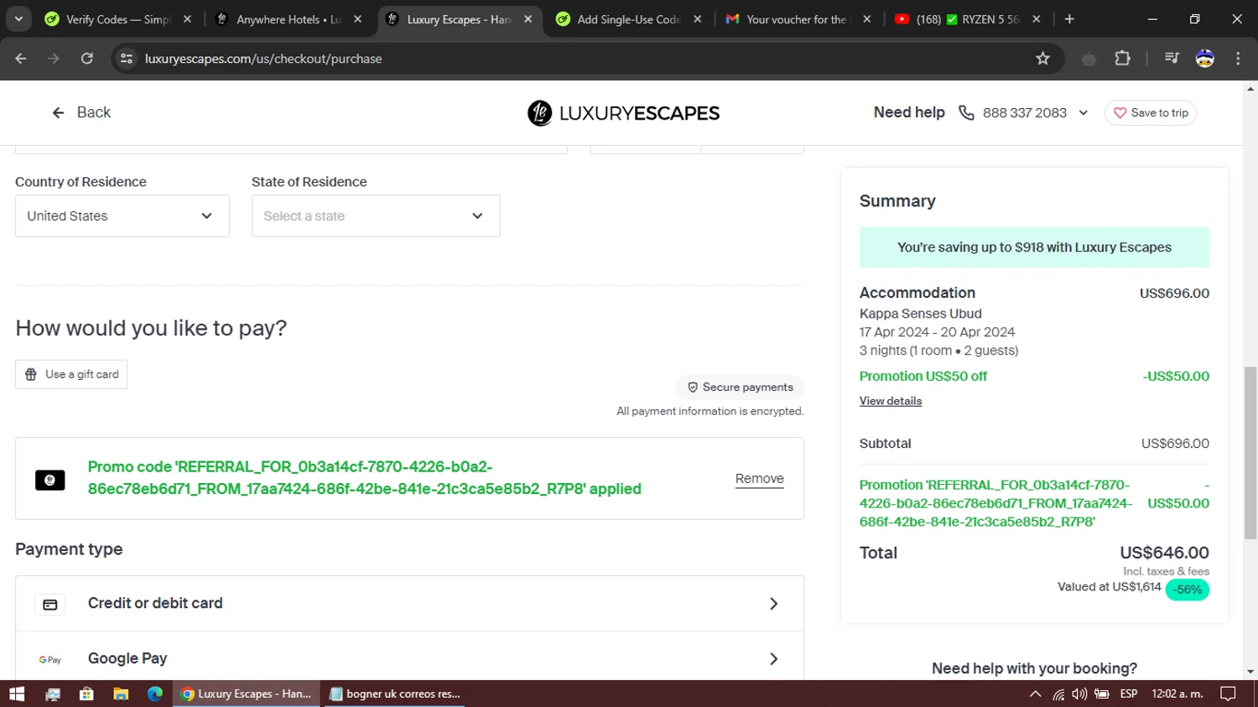This screenshot has width=1258, height=707.
Task: Switch to Anywhere Hotels tab
Action: pos(288,19)
